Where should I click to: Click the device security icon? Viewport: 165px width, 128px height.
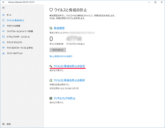pyautogui.click(x=3, y=42)
